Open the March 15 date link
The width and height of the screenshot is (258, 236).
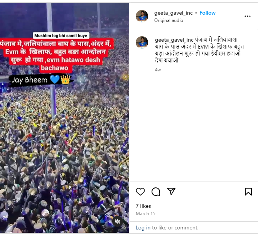pyautogui.click(x=145, y=214)
